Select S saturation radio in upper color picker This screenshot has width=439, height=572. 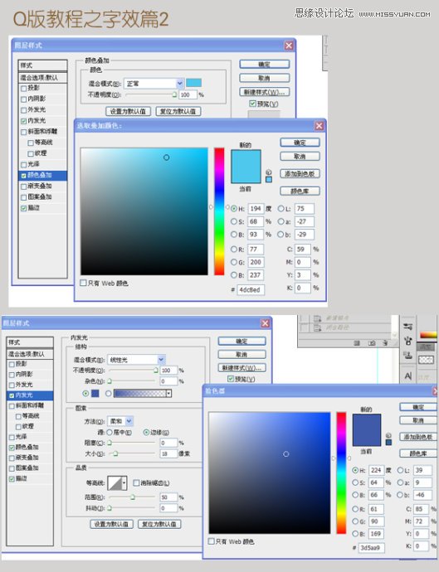(x=234, y=221)
